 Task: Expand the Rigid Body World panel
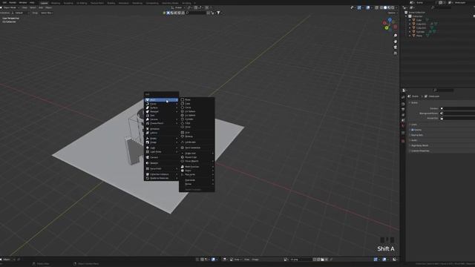(x=419, y=145)
